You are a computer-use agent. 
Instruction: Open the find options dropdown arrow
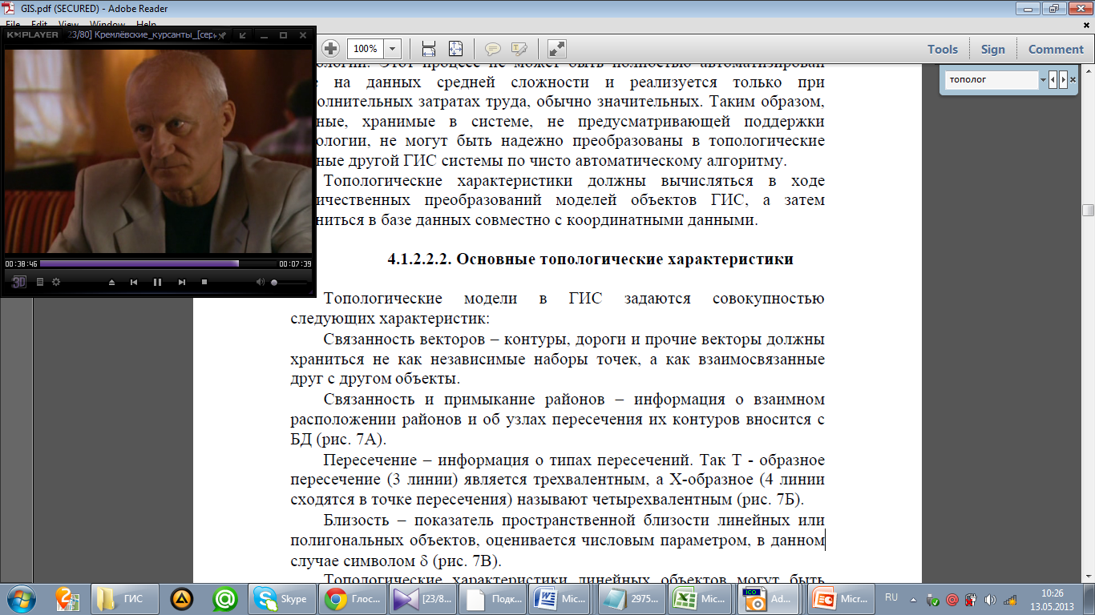pyautogui.click(x=1043, y=80)
